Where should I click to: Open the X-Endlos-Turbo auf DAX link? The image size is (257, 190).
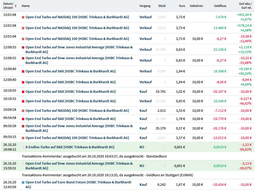pyautogui.click(x=70, y=147)
